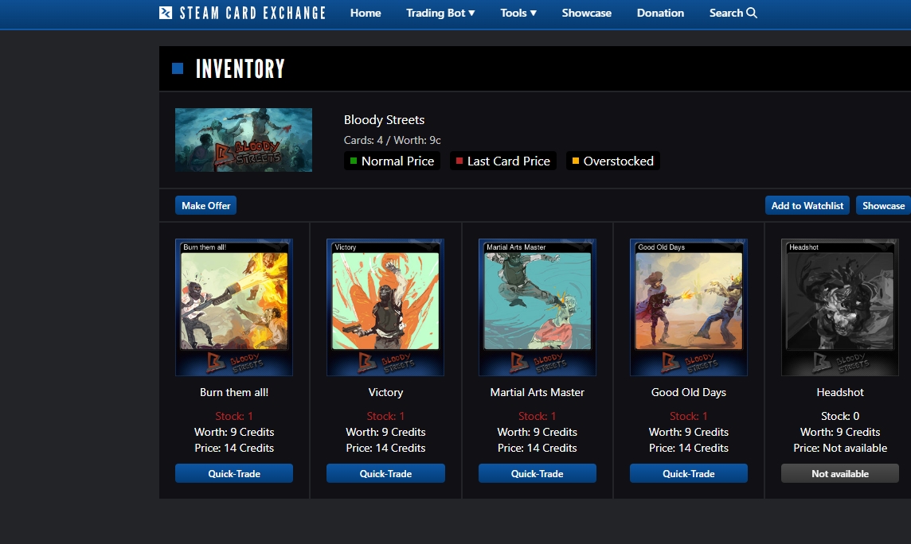This screenshot has height=544, width=911.
Task: Click the Steam Card Exchange site title
Action: (x=252, y=13)
